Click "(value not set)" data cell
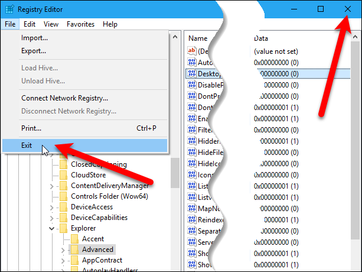Viewport: 362px width, 272px height. pyautogui.click(x=276, y=51)
